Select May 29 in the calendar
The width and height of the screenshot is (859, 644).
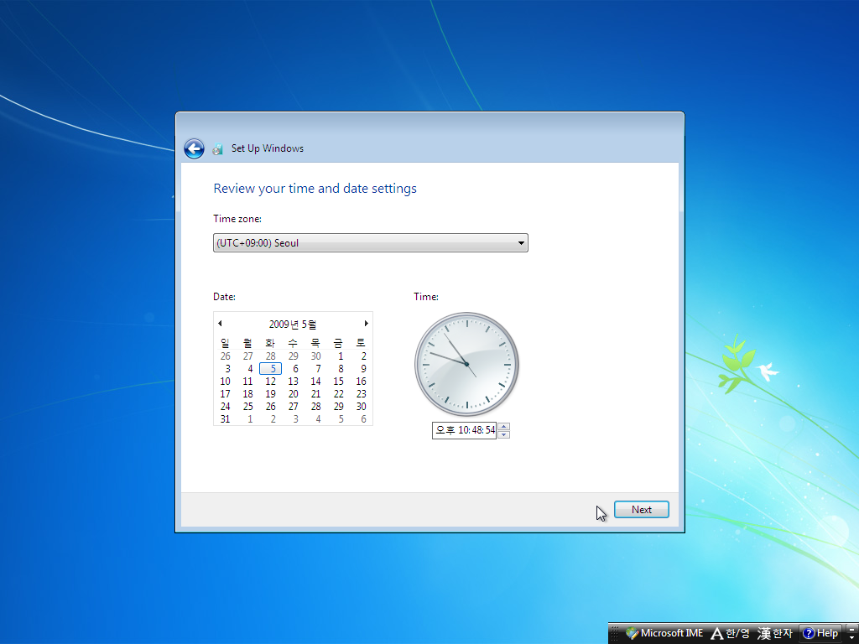(339, 407)
